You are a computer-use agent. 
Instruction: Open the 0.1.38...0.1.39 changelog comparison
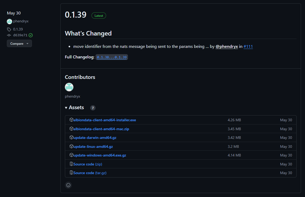tap(112, 57)
